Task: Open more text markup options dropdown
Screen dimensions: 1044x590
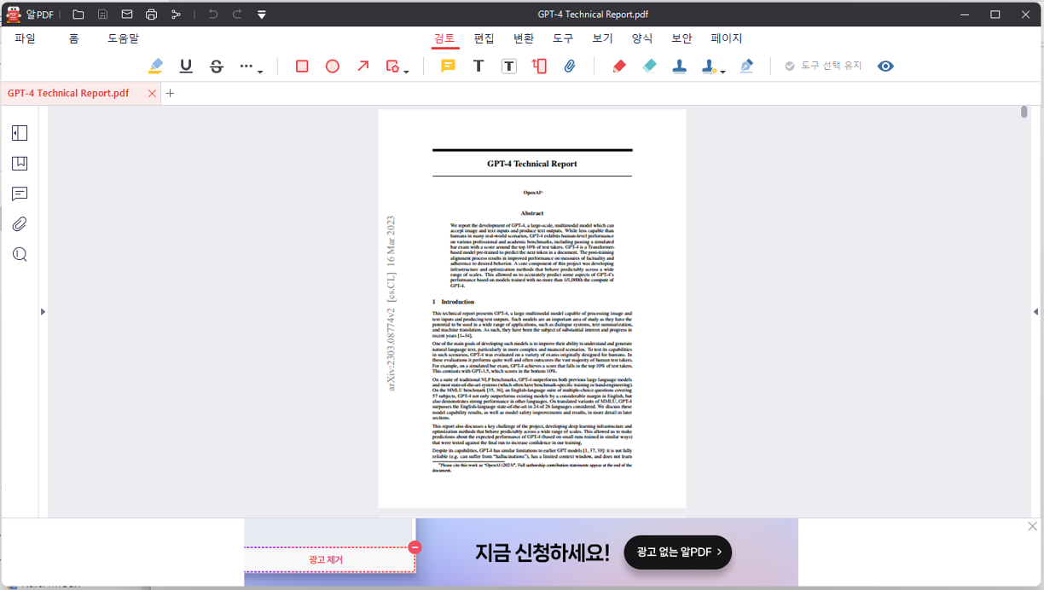Action: pos(251,66)
